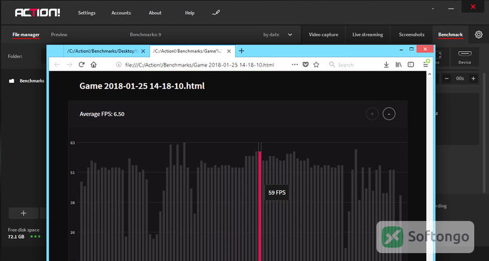Open the Help menu
Image resolution: width=489 pixels, height=261 pixels.
(x=190, y=13)
